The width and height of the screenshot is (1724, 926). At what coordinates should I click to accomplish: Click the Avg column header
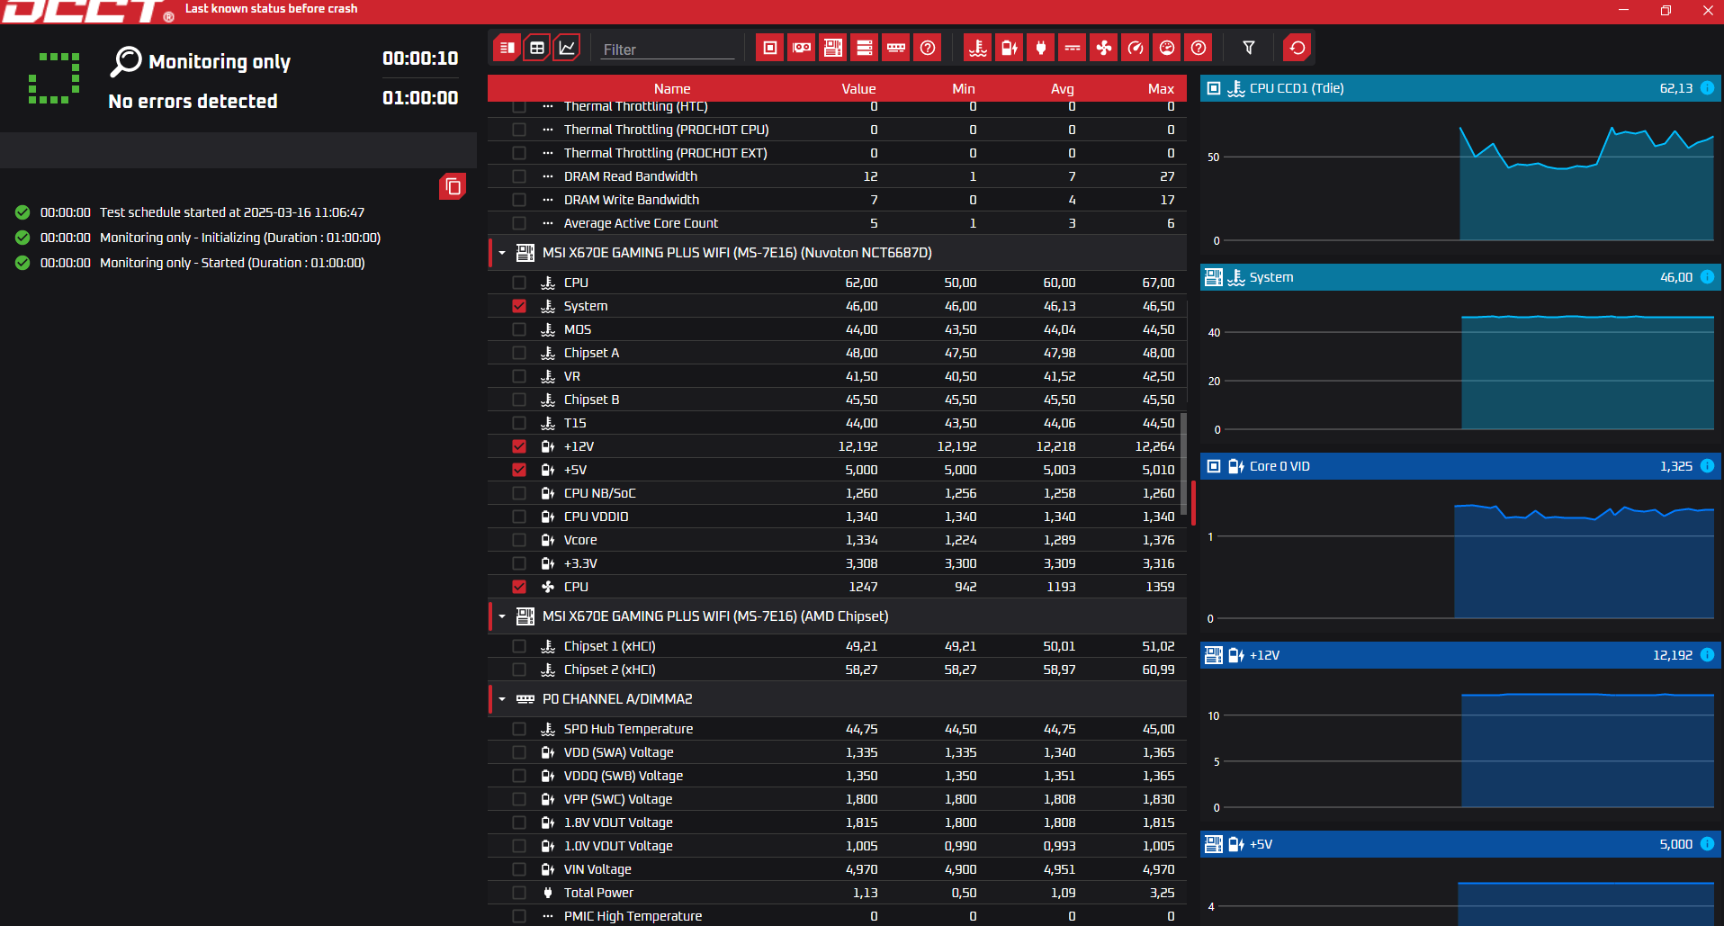[x=1063, y=88]
